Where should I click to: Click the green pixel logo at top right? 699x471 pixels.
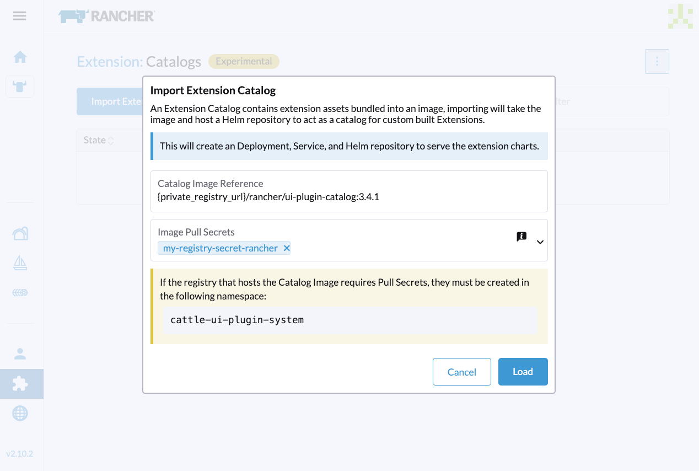pyautogui.click(x=680, y=17)
